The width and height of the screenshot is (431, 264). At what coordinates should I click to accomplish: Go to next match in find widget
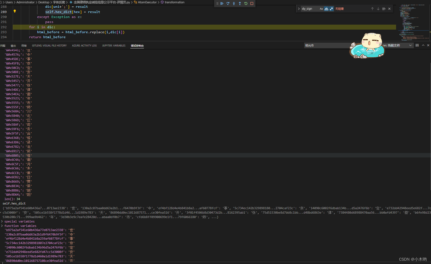tap(378, 9)
